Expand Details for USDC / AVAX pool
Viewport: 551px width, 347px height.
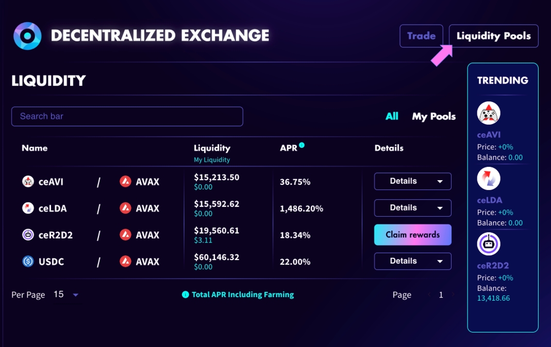(x=412, y=262)
